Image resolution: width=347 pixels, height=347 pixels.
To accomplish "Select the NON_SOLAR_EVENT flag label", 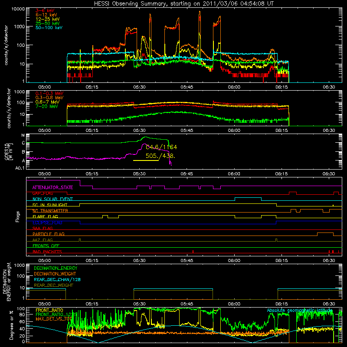I will coord(52,199).
